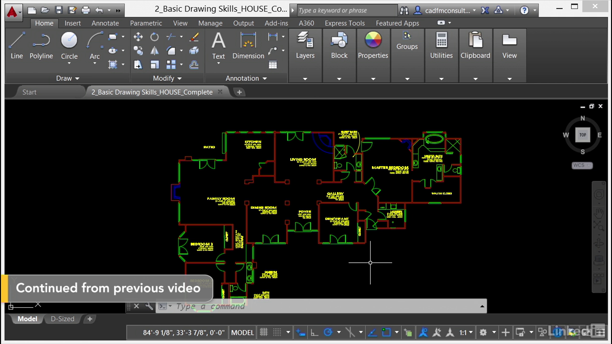Image resolution: width=612 pixels, height=344 pixels.
Task: Select the Scale tool
Action: pyautogui.click(x=154, y=64)
